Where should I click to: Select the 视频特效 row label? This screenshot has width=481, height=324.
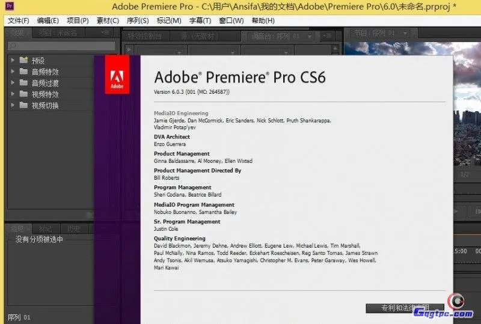point(45,94)
